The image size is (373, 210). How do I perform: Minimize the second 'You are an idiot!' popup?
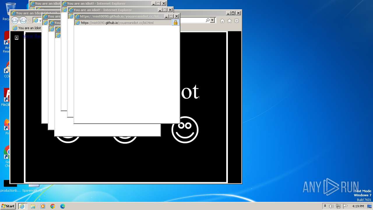[x=160, y=10]
